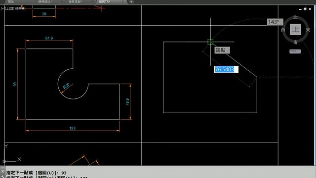The height and width of the screenshot is (178, 316).
Task: Switch to the second drawing file tab
Action: pyautogui.click(x=48, y=1)
